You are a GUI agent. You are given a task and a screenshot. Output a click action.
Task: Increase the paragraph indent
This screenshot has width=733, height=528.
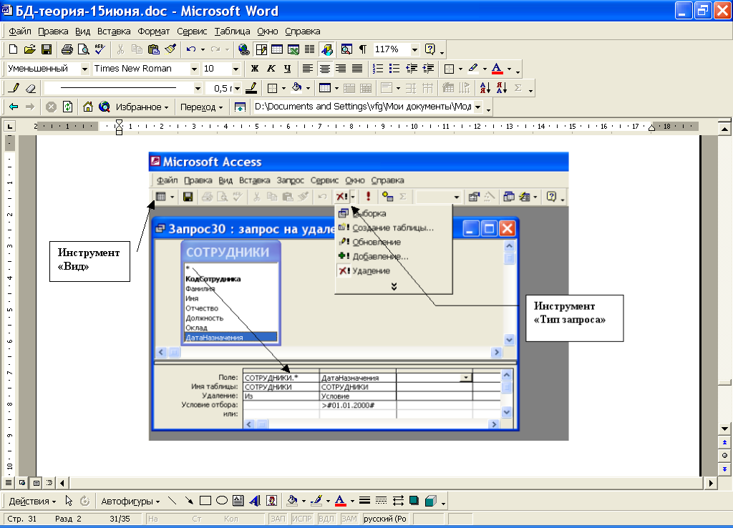428,69
